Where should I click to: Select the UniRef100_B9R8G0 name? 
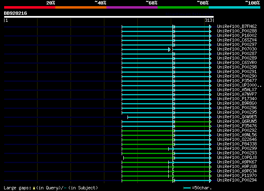[237, 104]
